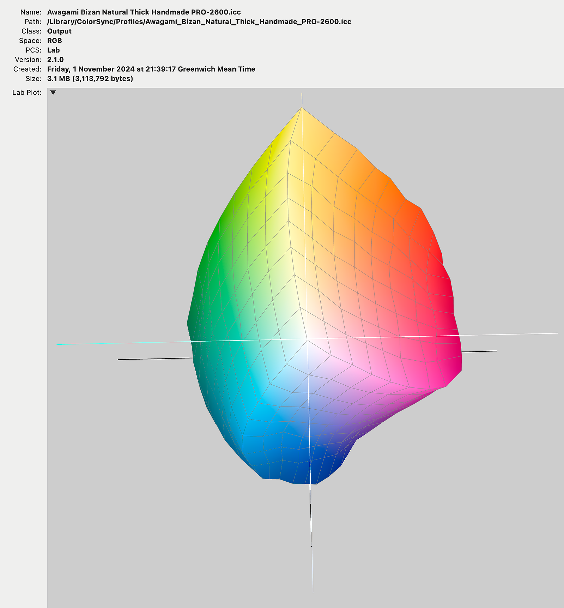Click the 'Class:' field label
564x608 pixels.
click(x=32, y=31)
